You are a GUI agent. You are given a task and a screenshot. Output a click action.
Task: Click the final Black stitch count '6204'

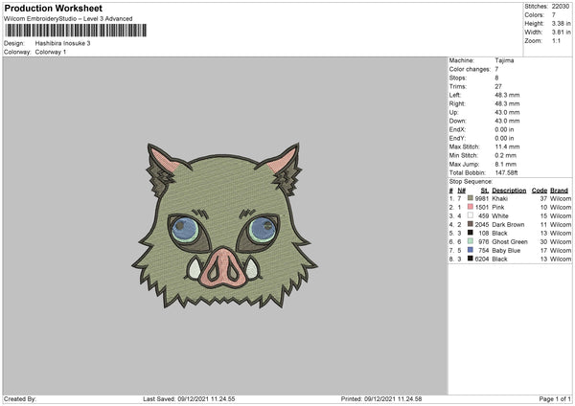click(x=482, y=259)
